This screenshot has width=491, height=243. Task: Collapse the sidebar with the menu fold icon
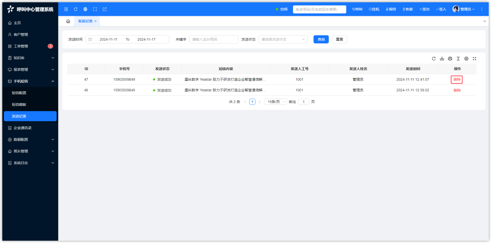click(x=66, y=9)
